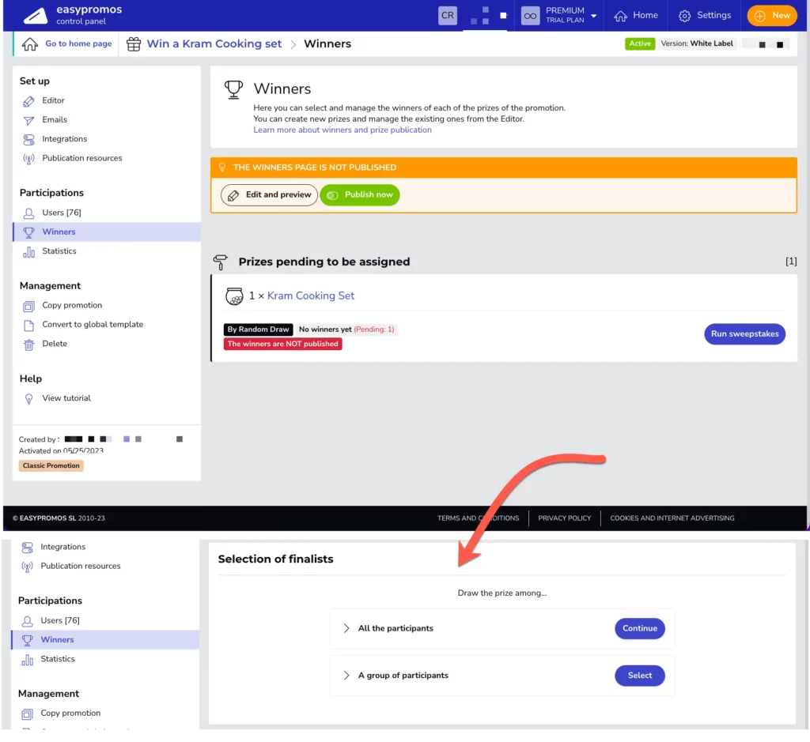Click the Emails funnel icon in the sidebar
Screen dimensions: 810x742
click(29, 120)
